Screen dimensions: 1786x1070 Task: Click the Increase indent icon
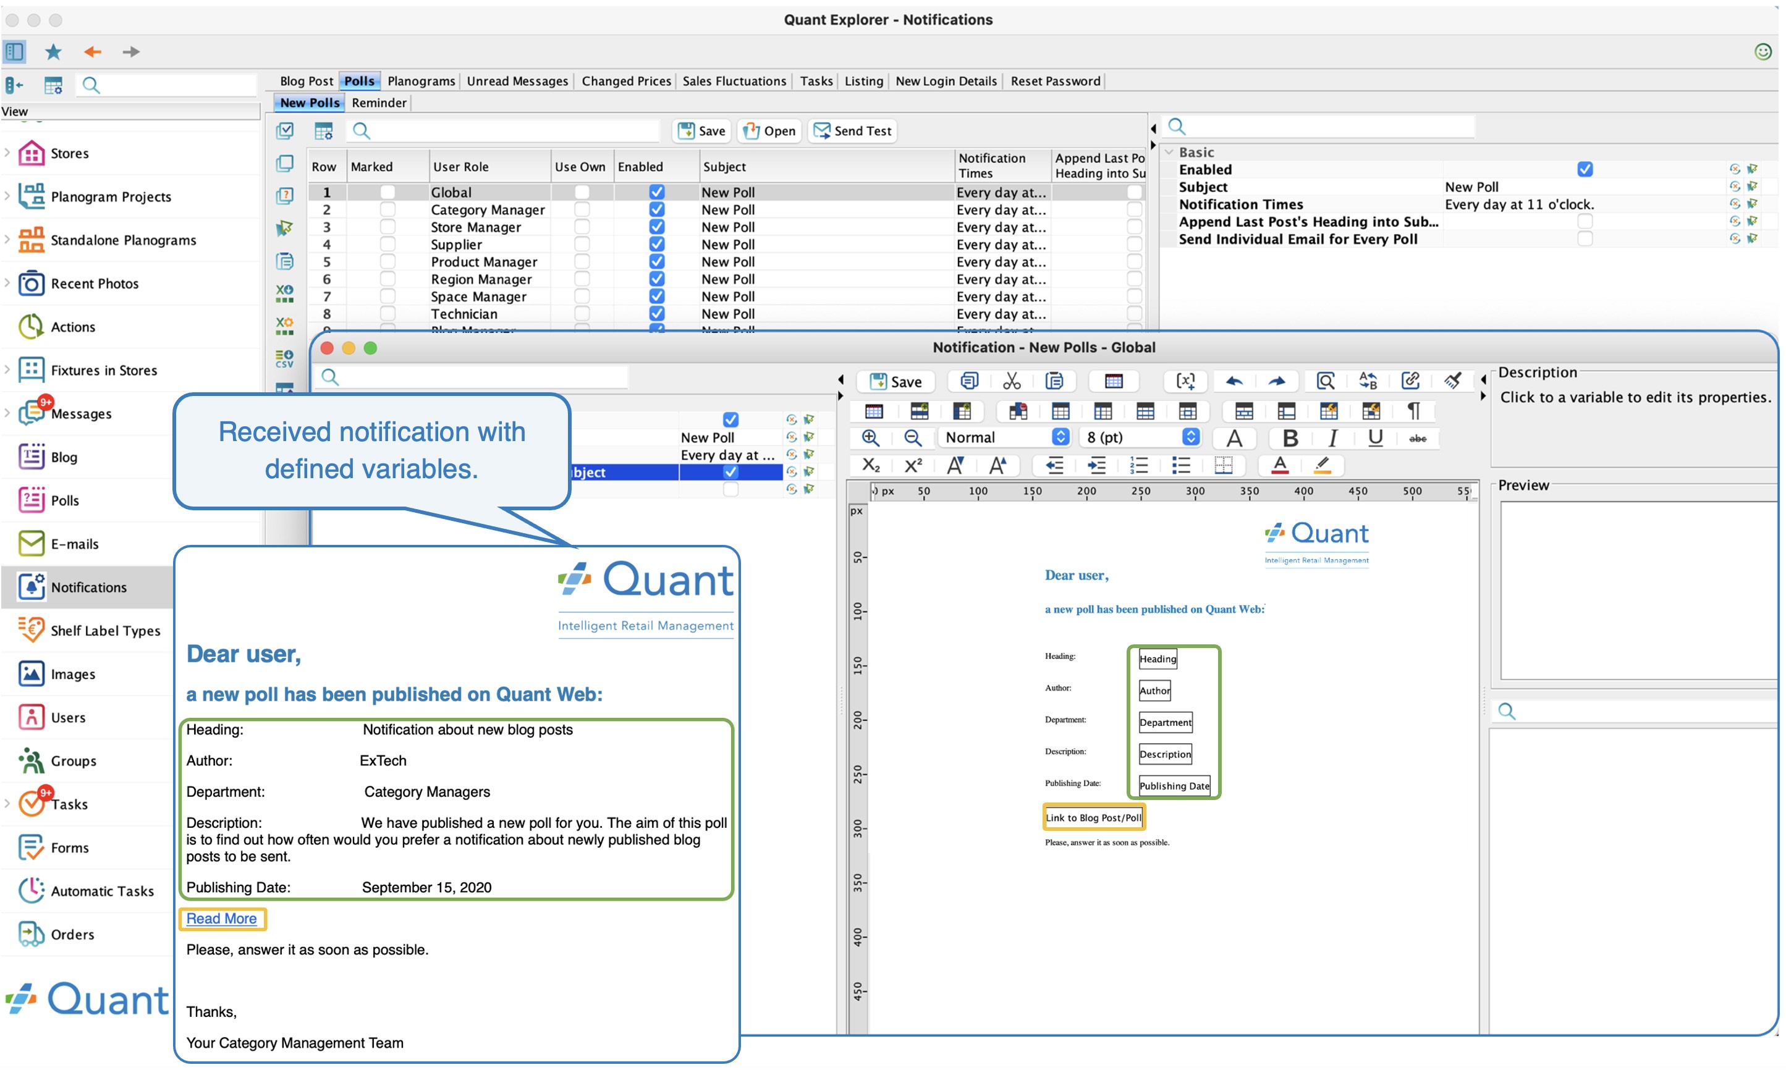1097,465
